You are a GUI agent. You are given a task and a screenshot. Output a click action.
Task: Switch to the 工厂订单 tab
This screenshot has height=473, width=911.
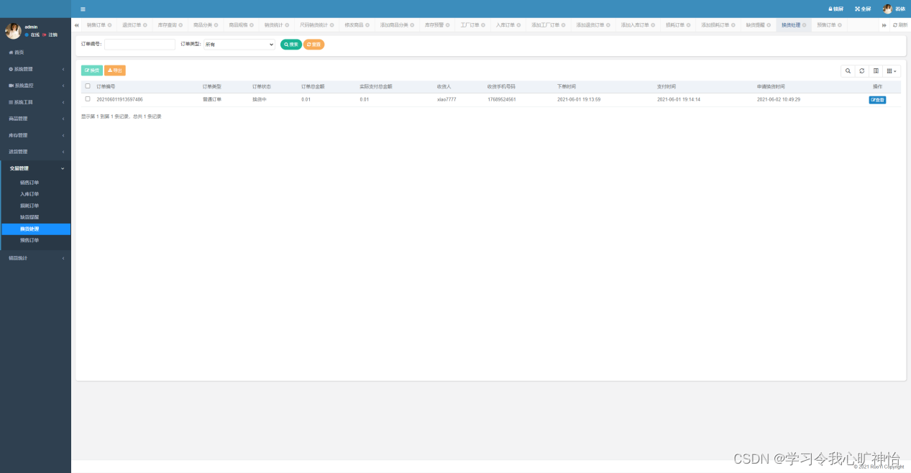pos(472,25)
